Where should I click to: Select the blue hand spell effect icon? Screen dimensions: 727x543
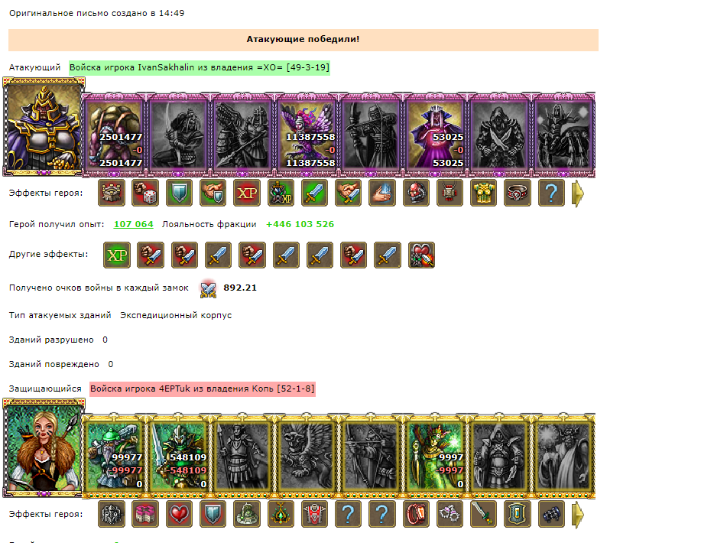382,193
